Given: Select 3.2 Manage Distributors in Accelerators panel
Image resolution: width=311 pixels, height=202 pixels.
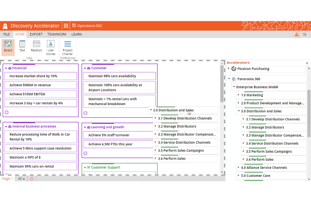Looking at the screenshot, I should [274, 127].
